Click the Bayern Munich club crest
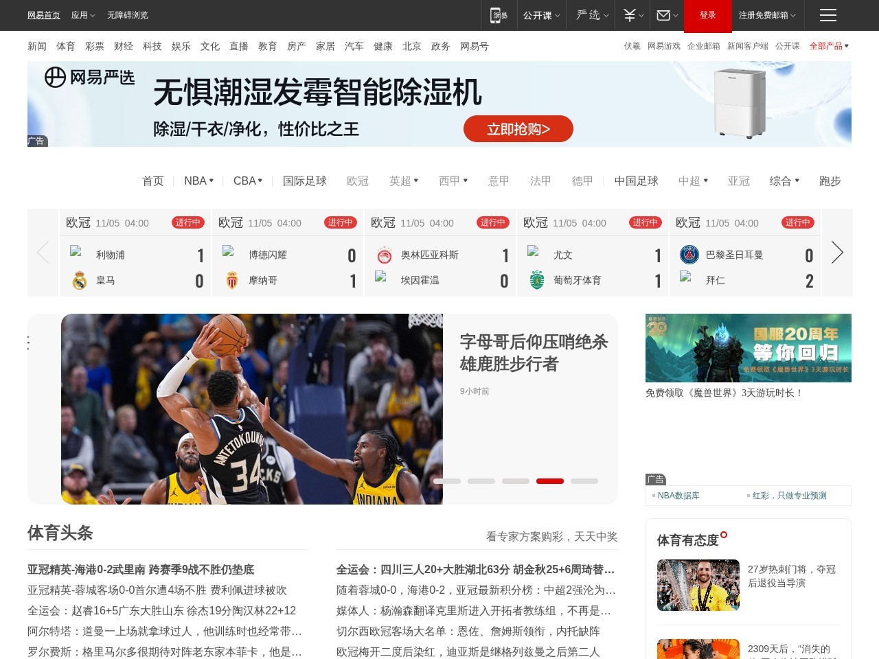The height and width of the screenshot is (659, 879). 686,277
